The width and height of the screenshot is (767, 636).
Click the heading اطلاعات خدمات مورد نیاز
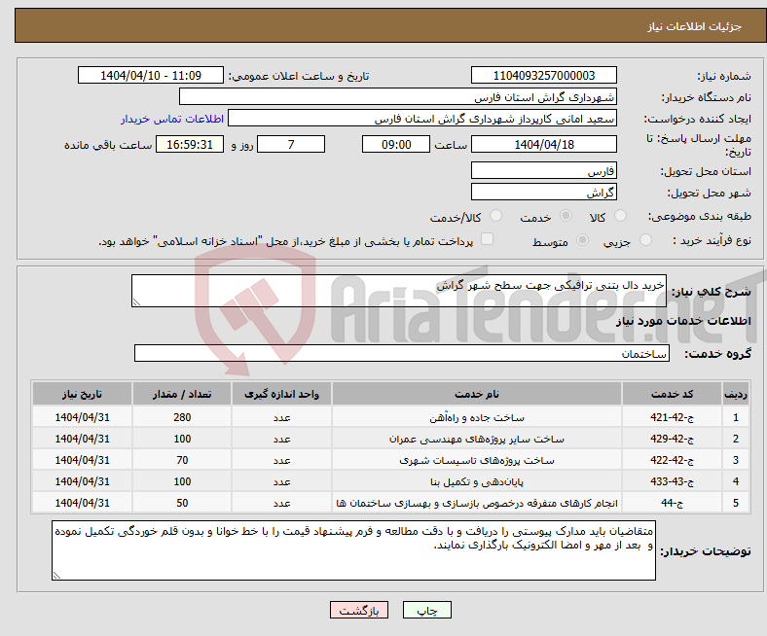(x=683, y=321)
